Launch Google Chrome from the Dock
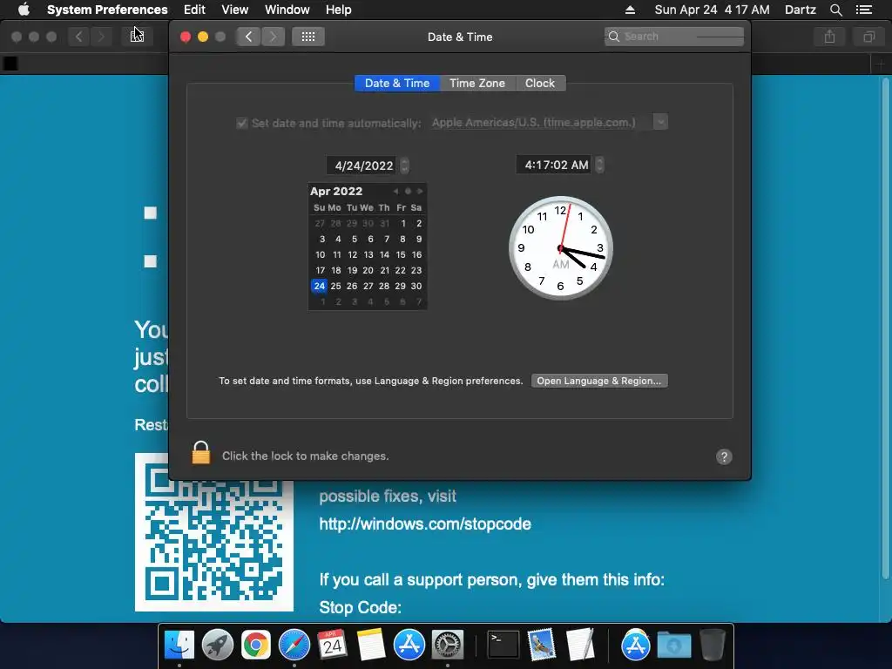Screen dimensions: 892x669 [x=255, y=645]
